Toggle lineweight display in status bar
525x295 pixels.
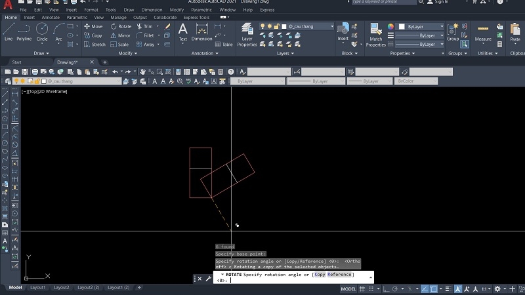click(x=448, y=288)
